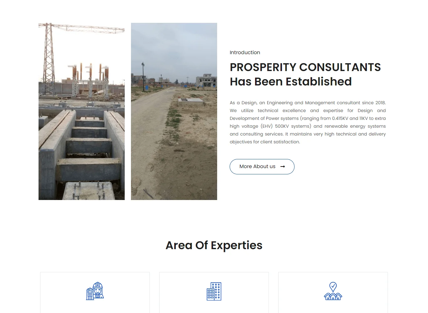The width and height of the screenshot is (428, 313).
Task: Open the More About us page
Action: (258, 167)
